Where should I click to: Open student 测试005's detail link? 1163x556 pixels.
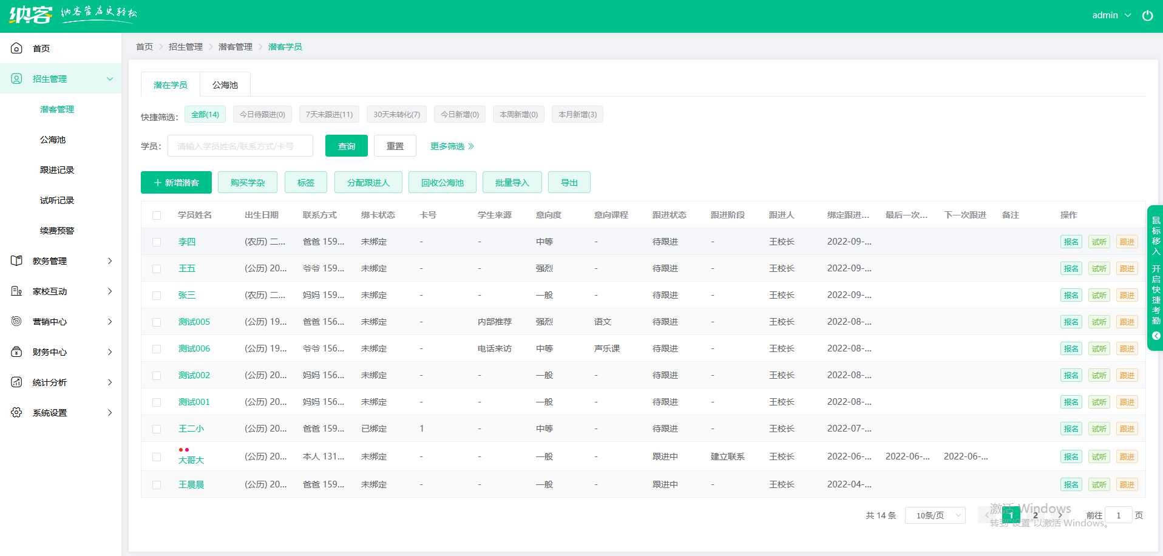pos(194,321)
